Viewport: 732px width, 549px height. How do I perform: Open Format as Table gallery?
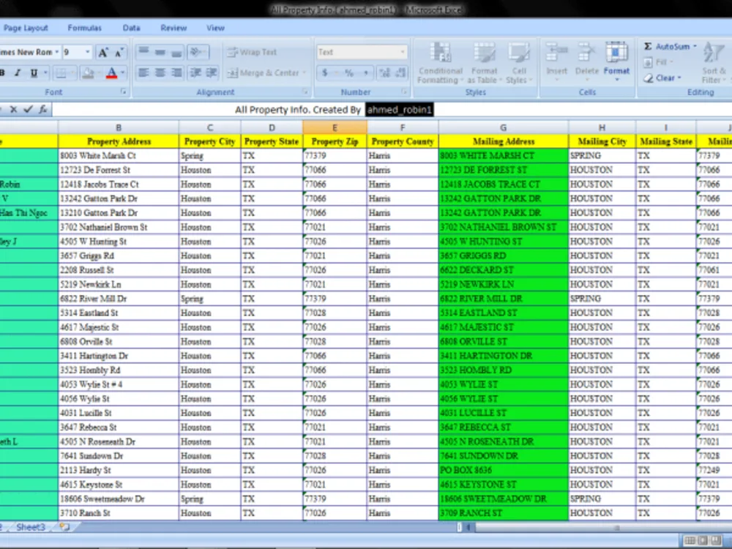484,63
